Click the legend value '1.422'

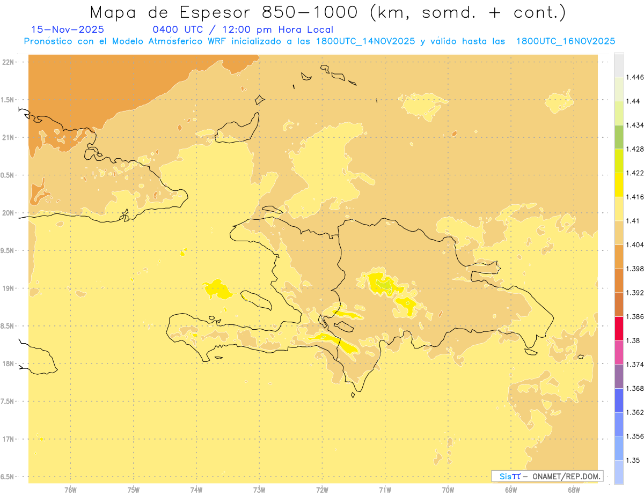[x=634, y=173]
